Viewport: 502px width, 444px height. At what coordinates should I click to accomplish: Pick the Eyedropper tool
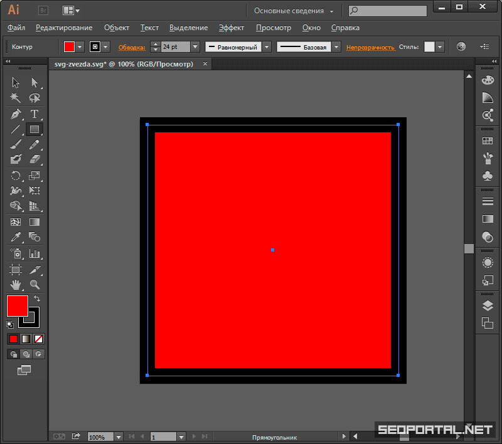[16, 237]
